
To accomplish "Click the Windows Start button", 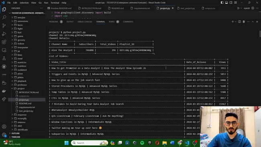I will pyautogui.click(x=66, y=143).
